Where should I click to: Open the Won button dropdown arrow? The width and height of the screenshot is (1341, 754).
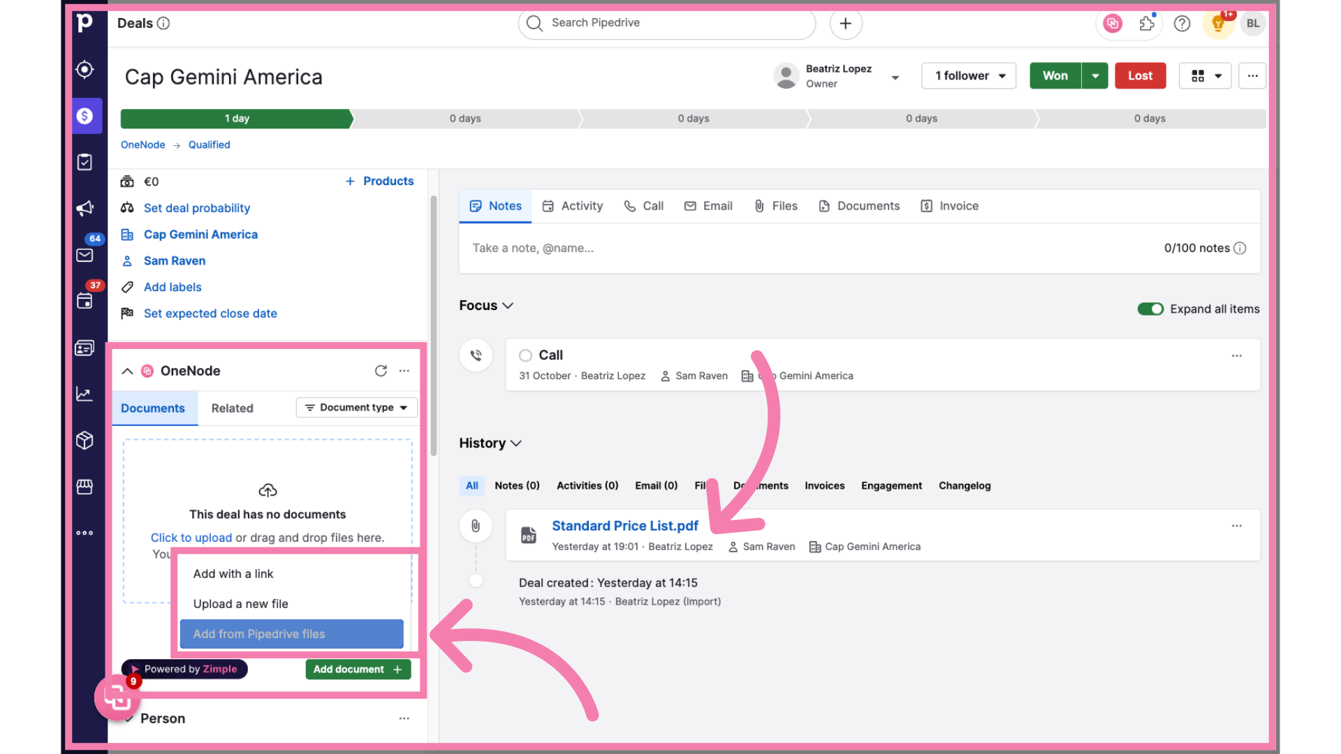point(1095,75)
